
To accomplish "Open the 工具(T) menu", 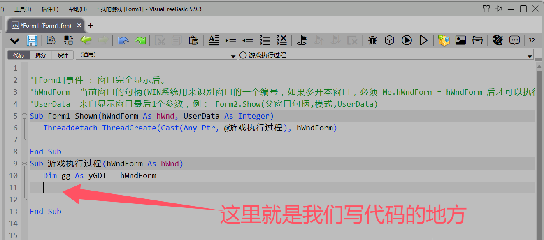I will [x=23, y=9].
